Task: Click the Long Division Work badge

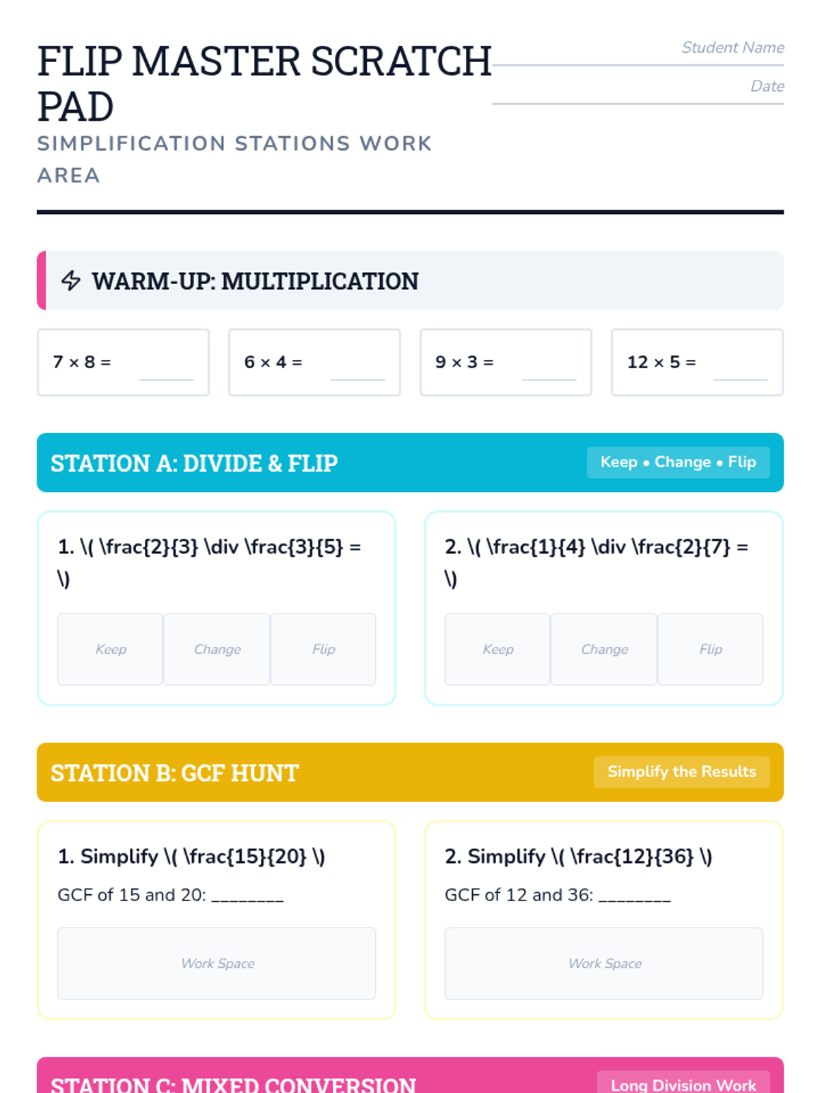Action: click(x=683, y=1083)
